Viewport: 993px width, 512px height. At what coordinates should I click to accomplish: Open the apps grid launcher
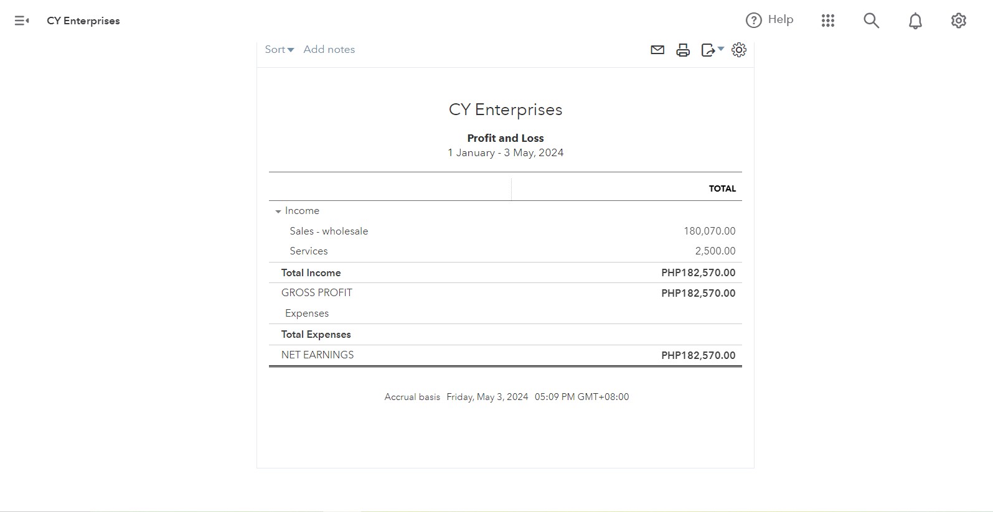[x=827, y=21]
